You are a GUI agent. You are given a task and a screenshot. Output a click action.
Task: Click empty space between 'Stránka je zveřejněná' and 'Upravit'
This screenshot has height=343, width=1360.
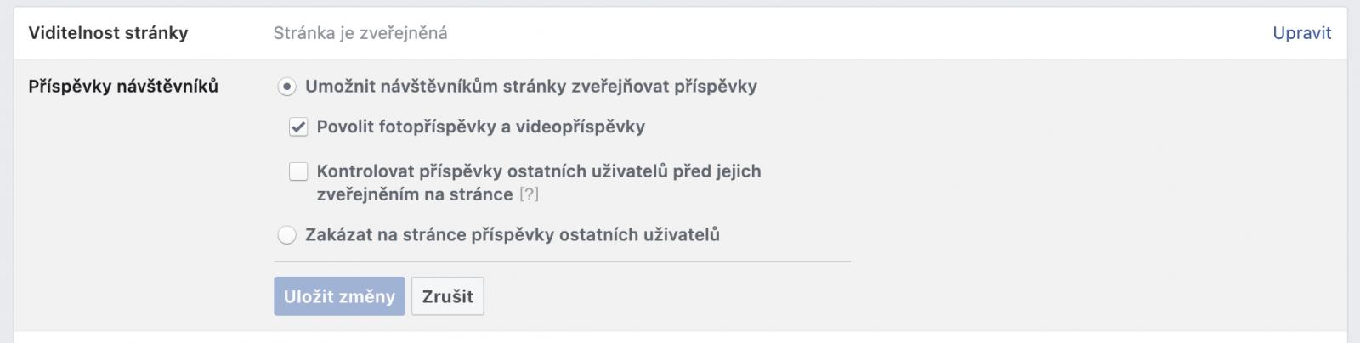tap(850, 33)
